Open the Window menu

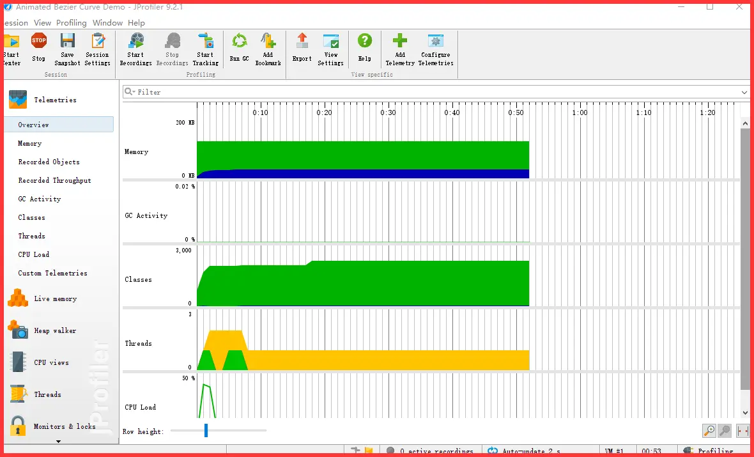click(x=108, y=22)
